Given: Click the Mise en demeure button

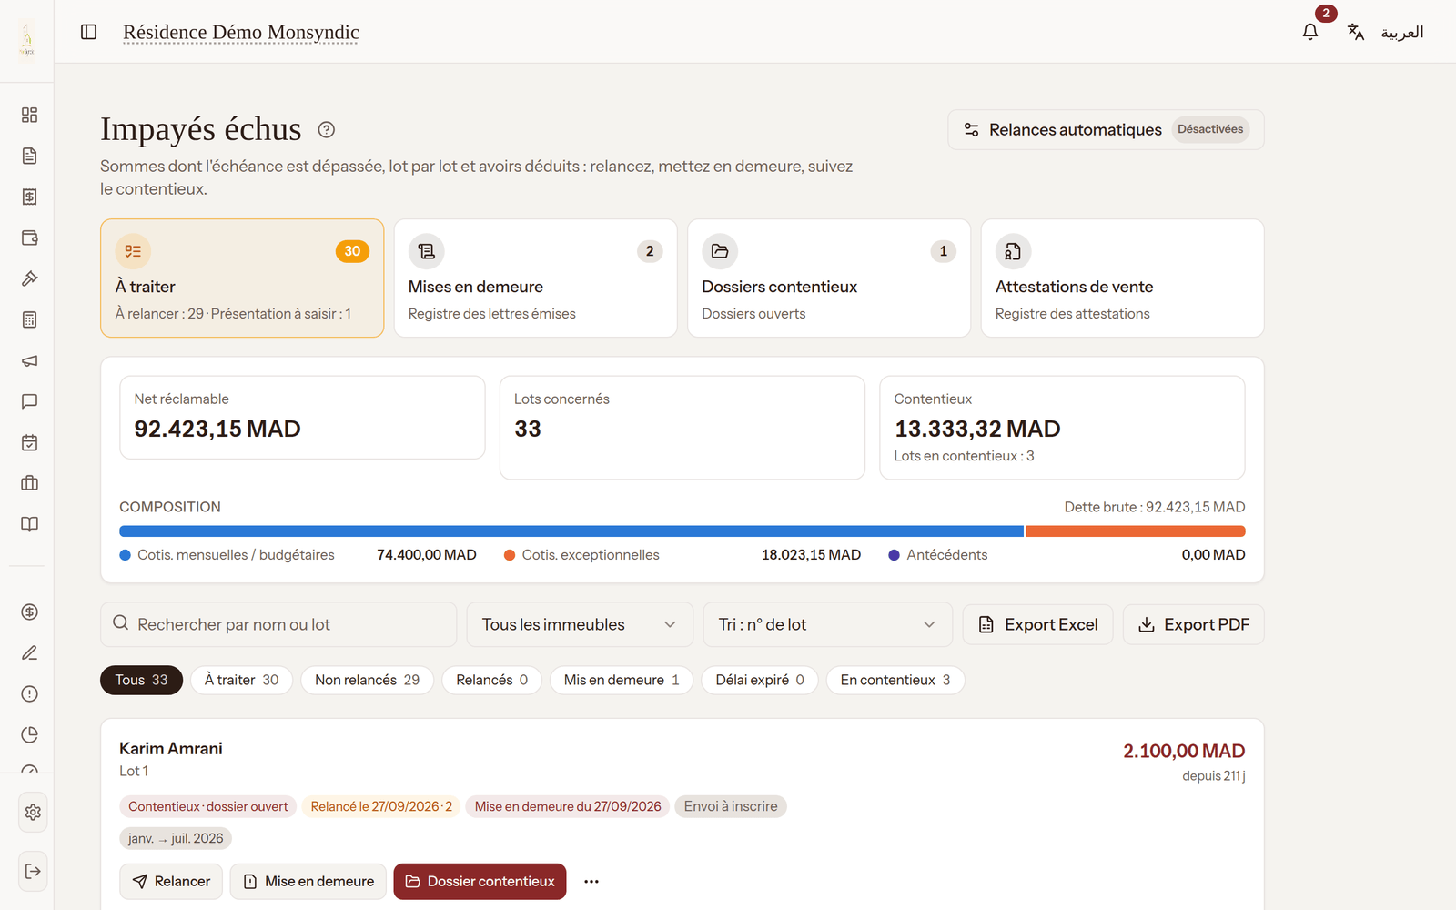Looking at the screenshot, I should (x=308, y=881).
